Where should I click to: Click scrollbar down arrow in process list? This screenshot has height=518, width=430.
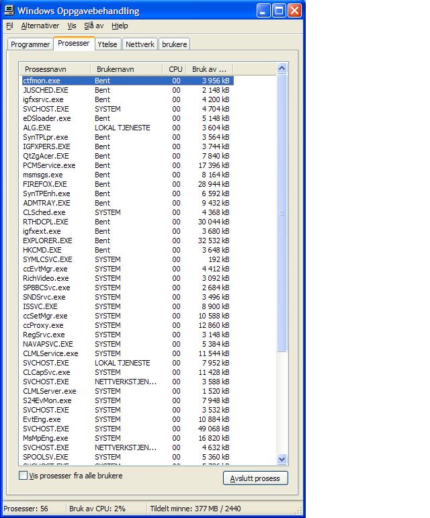pos(282,459)
